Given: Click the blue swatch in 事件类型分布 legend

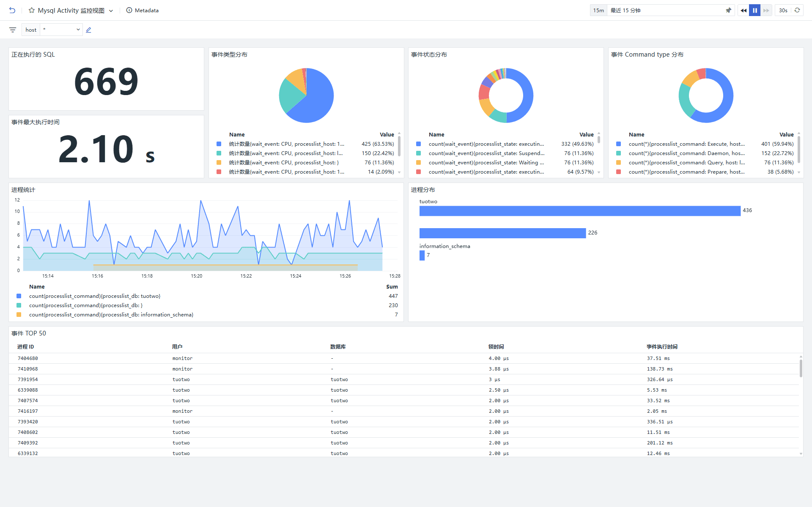Looking at the screenshot, I should pos(219,144).
